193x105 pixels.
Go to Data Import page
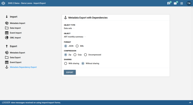point(15,28)
